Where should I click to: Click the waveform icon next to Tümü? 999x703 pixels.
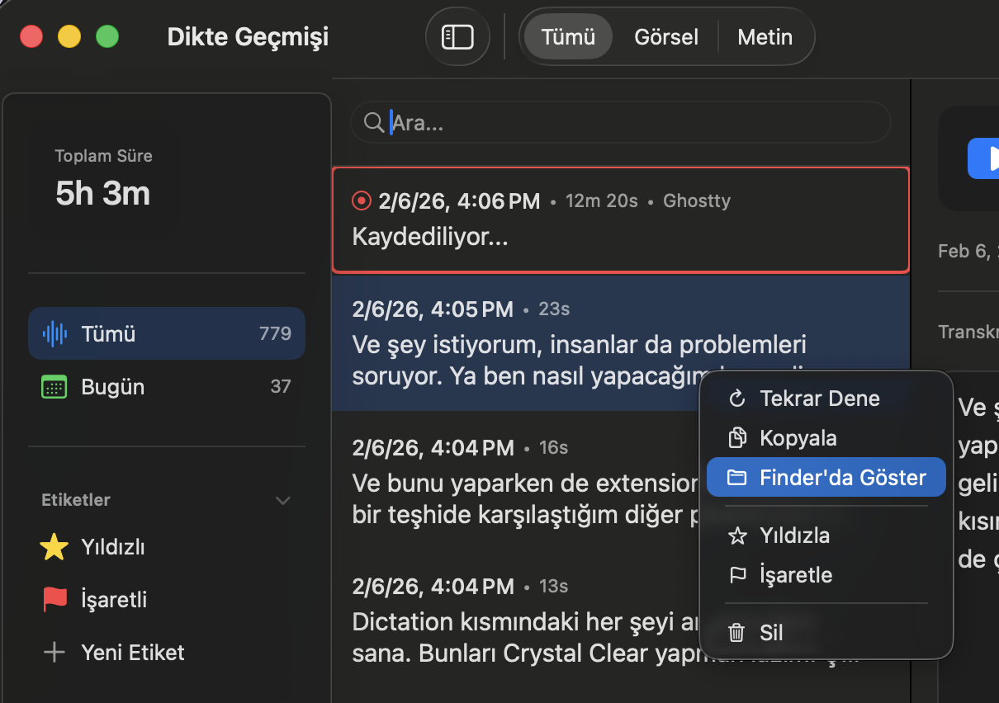click(x=54, y=333)
